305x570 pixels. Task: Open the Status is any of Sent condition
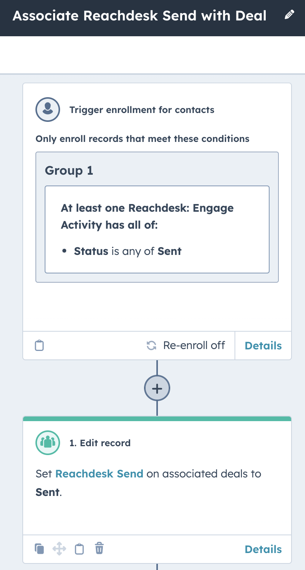point(127,251)
